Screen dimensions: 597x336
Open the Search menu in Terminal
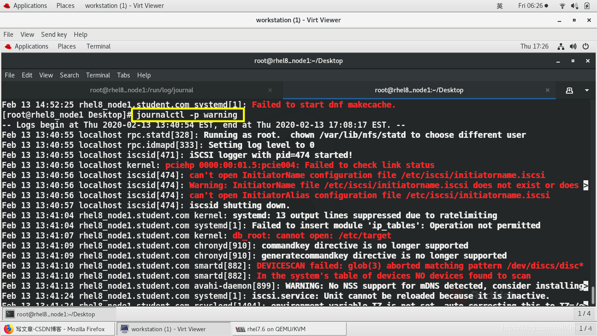[69, 75]
